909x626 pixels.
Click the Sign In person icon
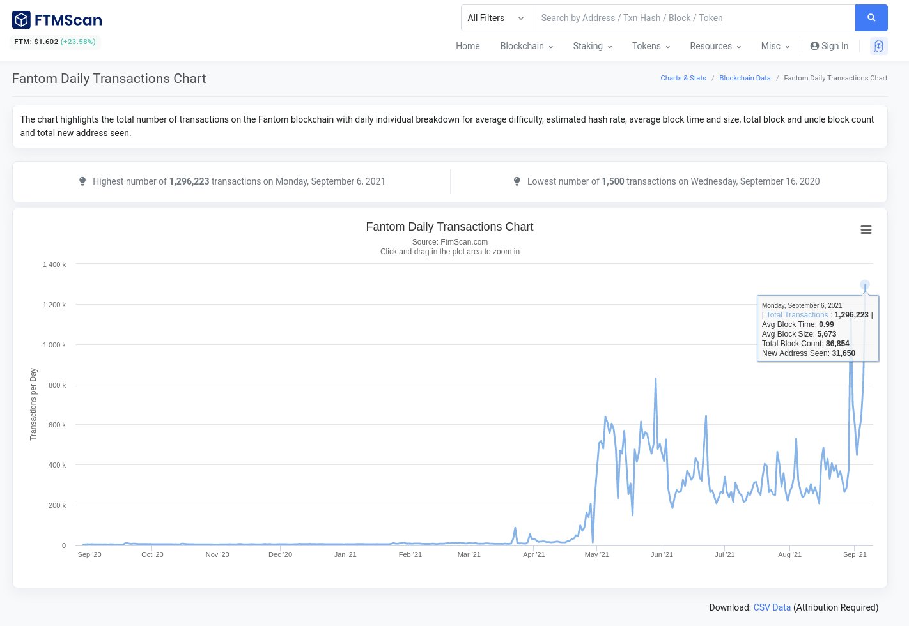pos(814,46)
